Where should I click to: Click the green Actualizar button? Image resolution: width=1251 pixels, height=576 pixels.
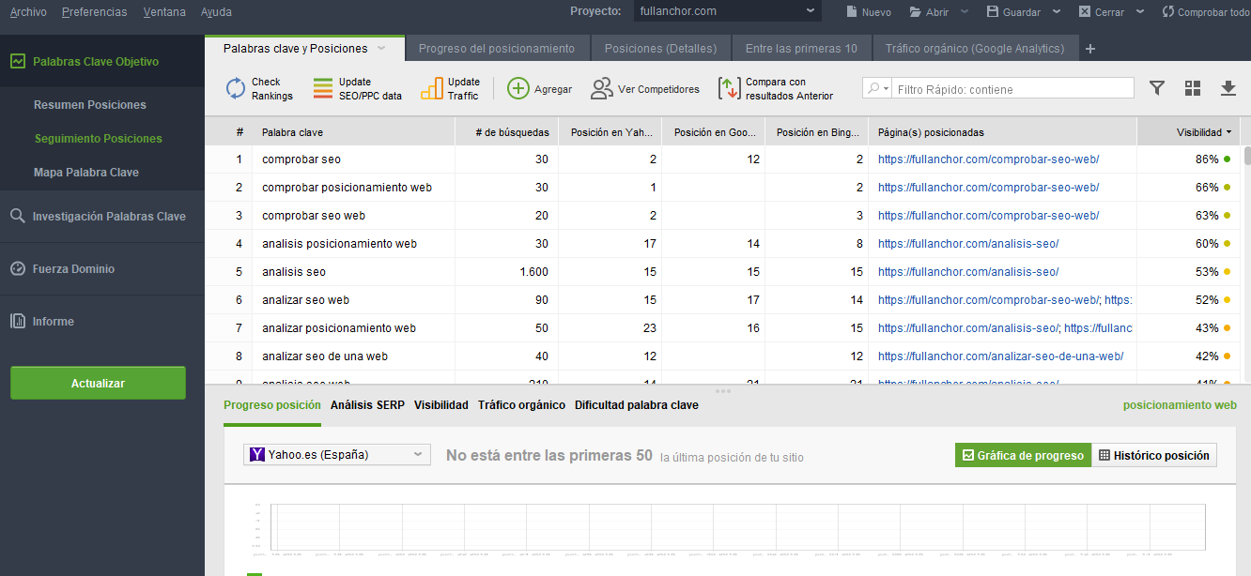coord(98,383)
